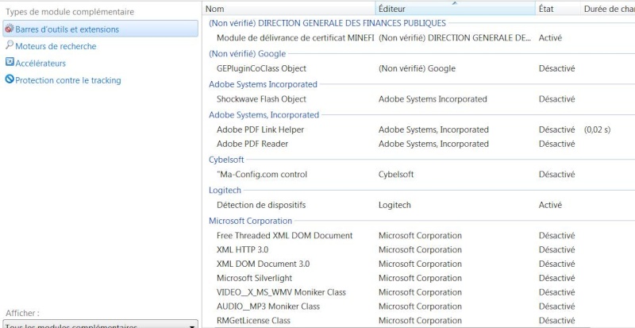Click the Moteurs de recherche magnifier icon

(10, 45)
